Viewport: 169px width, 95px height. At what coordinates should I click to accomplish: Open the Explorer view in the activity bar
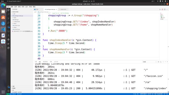point(8,10)
